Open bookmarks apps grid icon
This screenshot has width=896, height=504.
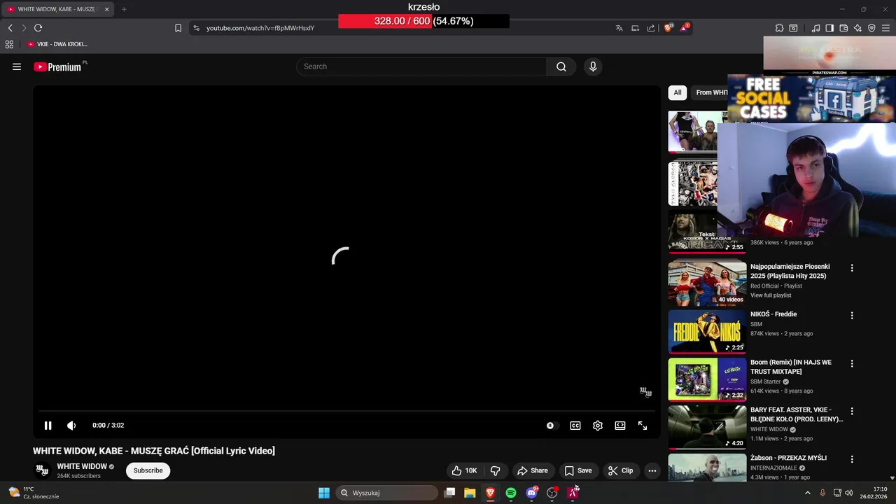pos(9,44)
